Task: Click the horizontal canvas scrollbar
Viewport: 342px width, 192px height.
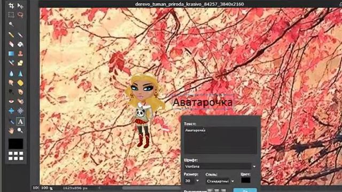Action: point(151,188)
